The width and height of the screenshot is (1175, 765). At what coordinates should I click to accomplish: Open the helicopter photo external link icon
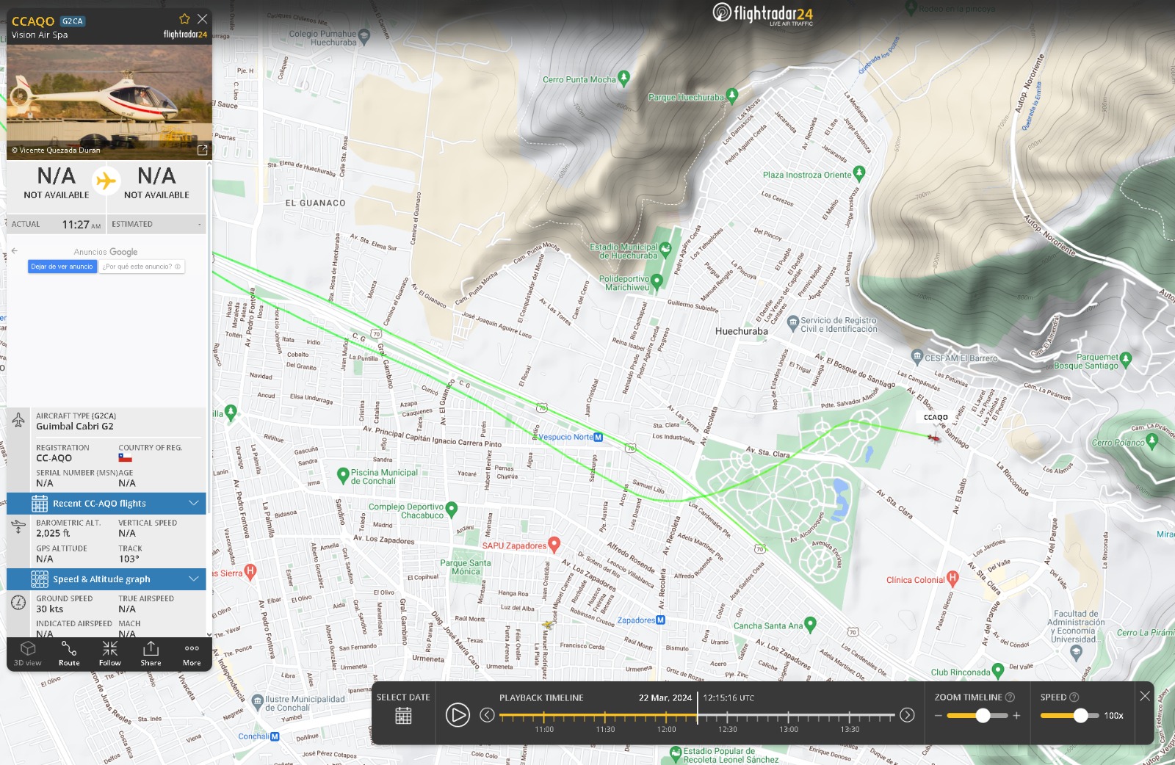[x=203, y=150]
